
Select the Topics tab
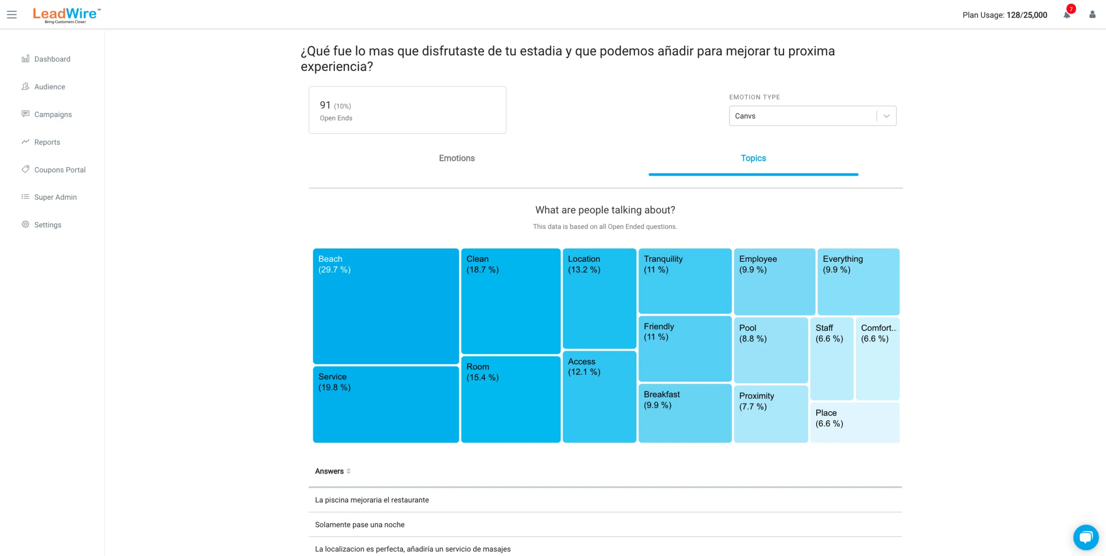753,158
